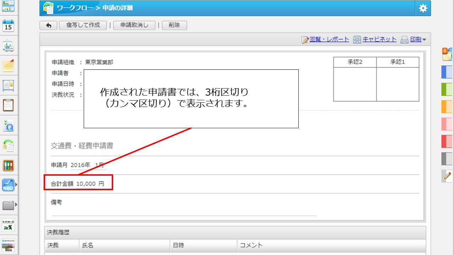Image resolution: width=454 pixels, height=255 pixels.
Task: Open the search tool icon in sidebar
Action: pos(7,125)
